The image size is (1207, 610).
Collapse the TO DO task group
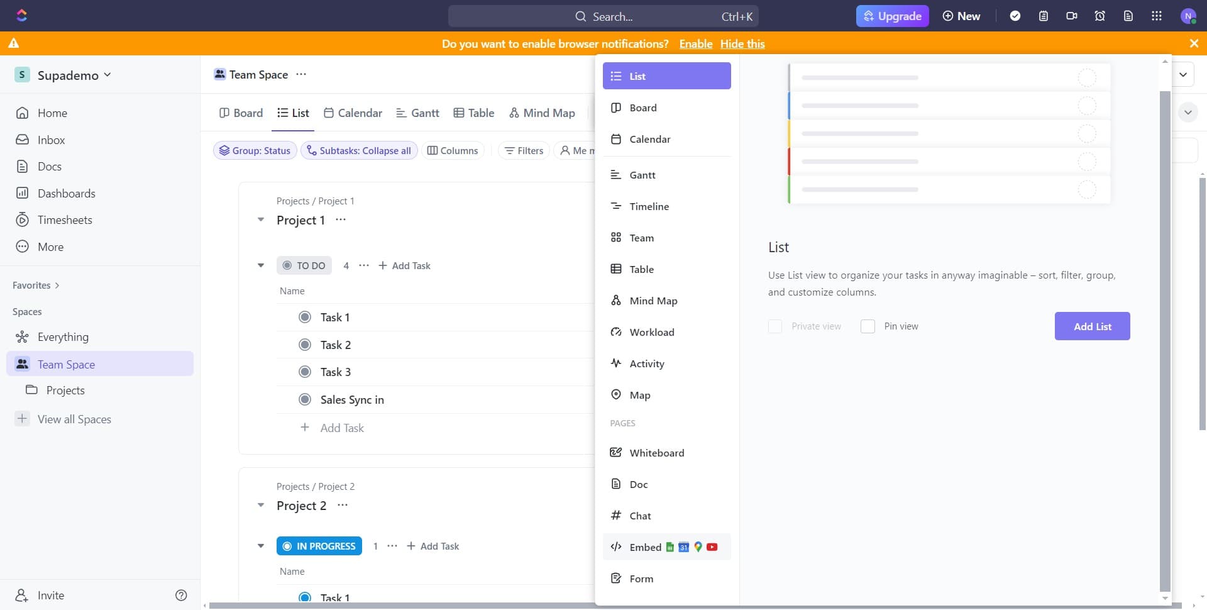pyautogui.click(x=261, y=265)
